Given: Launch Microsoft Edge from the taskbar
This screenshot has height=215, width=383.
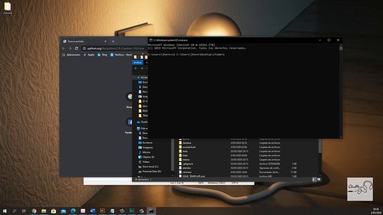Looking at the screenshot, I should click(x=73, y=211).
